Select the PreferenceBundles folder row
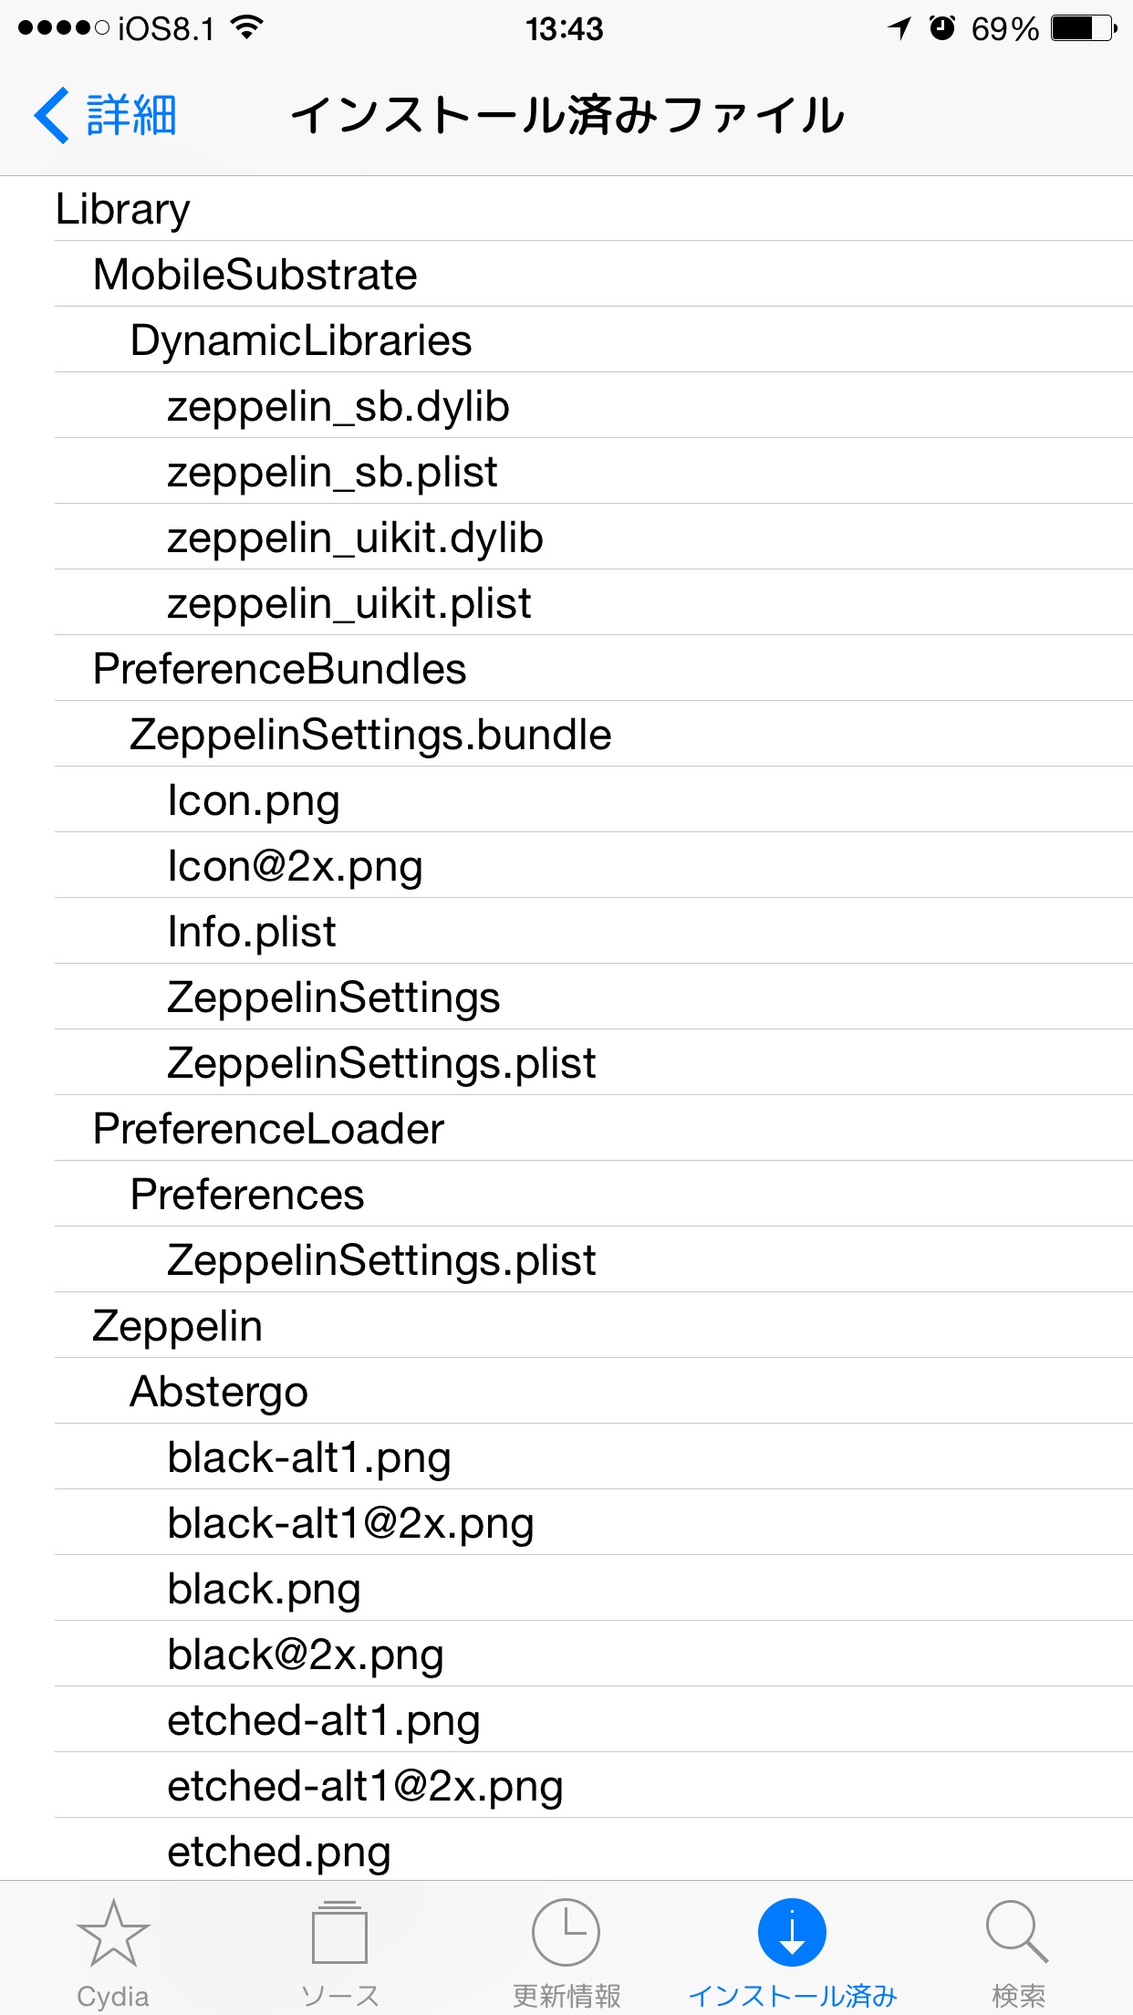This screenshot has height=2015, width=1133. pyautogui.click(x=594, y=669)
